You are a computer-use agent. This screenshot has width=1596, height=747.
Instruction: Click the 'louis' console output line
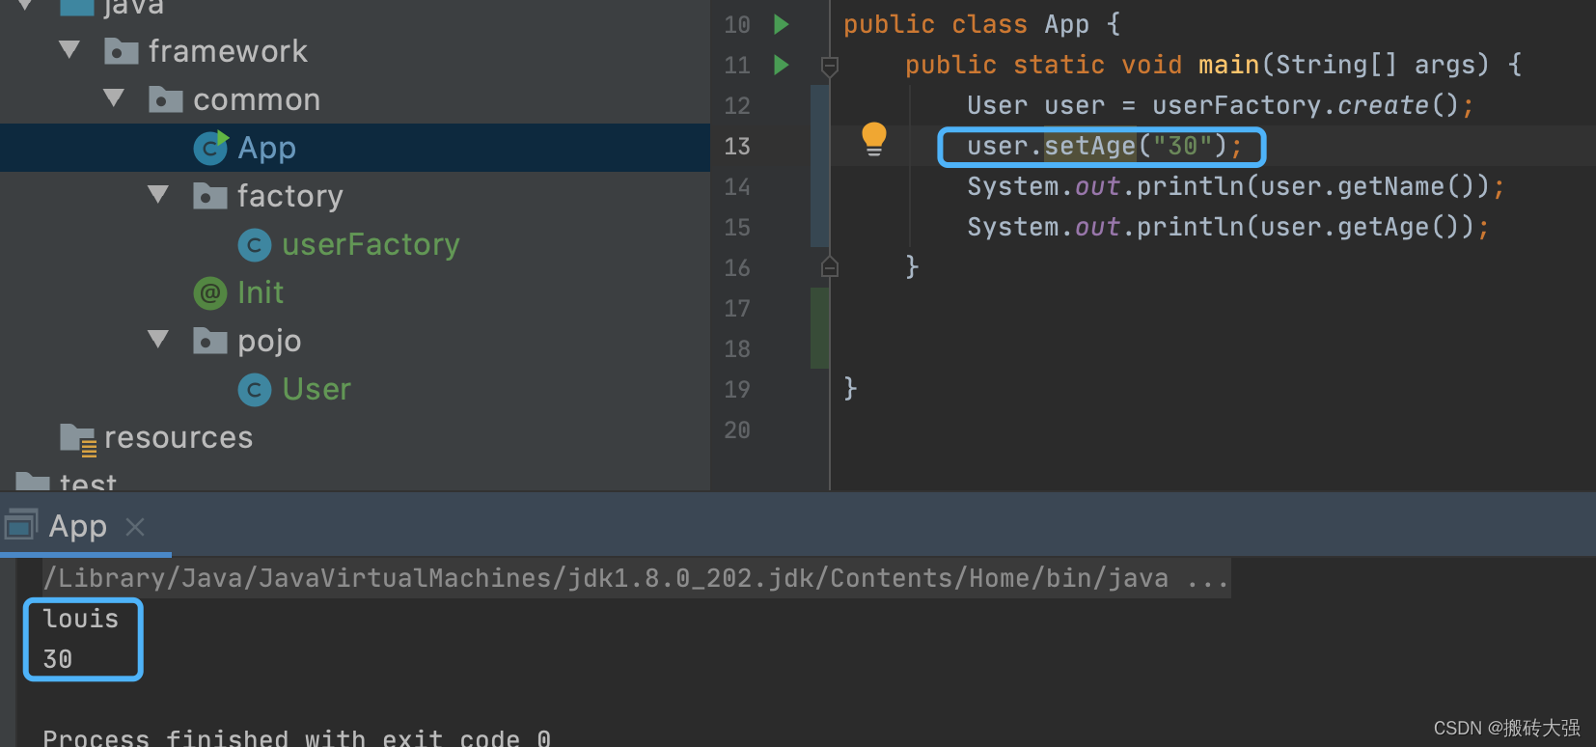[x=81, y=619]
